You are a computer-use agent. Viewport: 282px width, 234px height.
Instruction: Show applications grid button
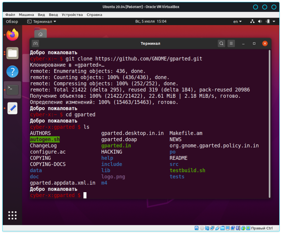pos(12,215)
